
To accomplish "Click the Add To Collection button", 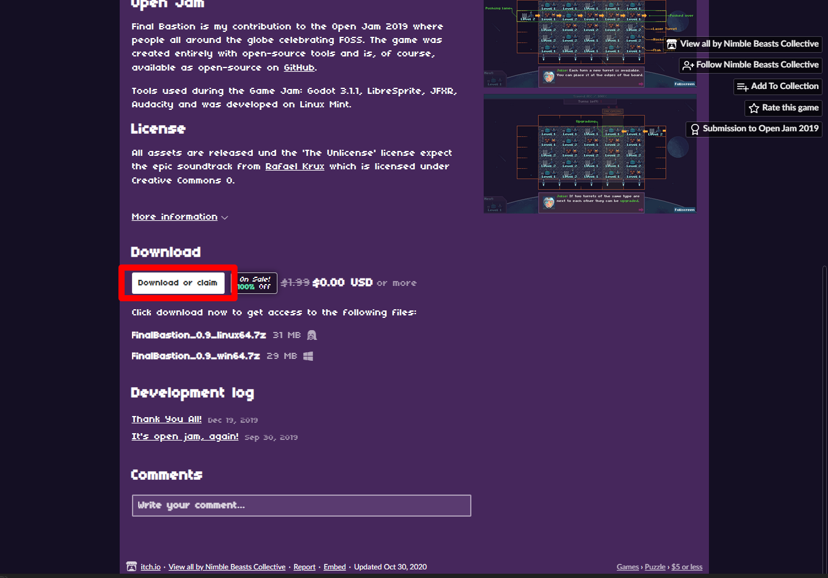I will pos(778,87).
